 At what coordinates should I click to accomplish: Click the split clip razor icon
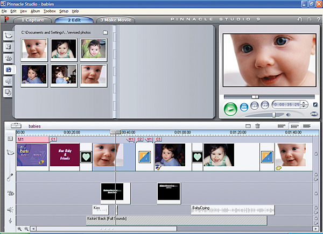(x=248, y=126)
